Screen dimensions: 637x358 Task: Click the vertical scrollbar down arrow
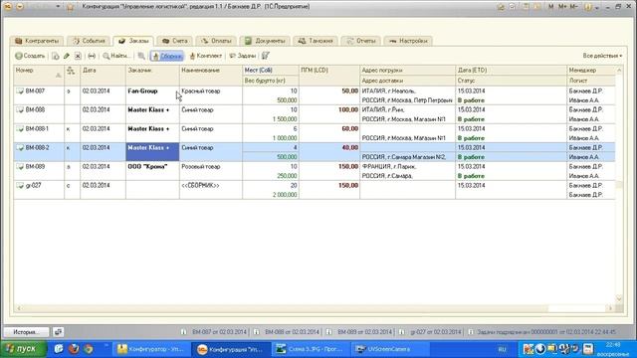coord(619,298)
